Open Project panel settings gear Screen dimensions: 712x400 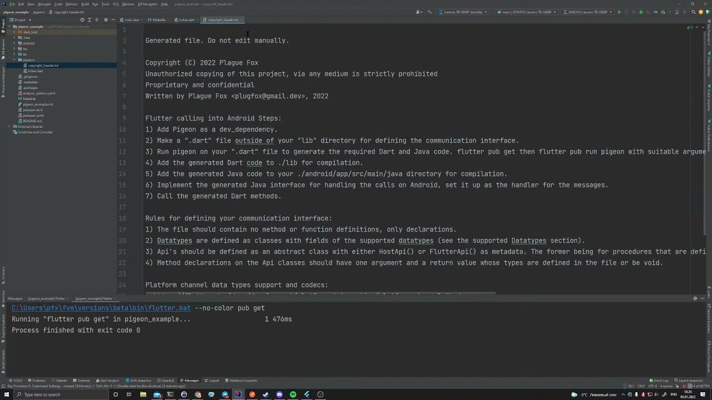coord(106,20)
